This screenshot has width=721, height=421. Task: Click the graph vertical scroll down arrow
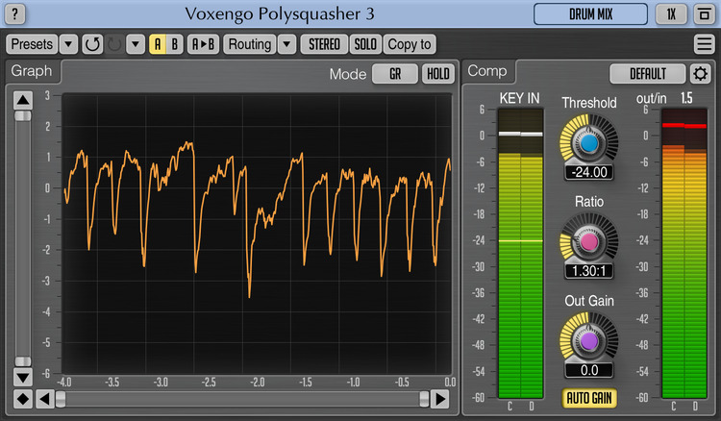(22, 378)
